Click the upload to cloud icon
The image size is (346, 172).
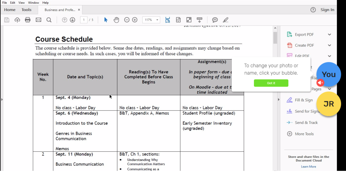tap(17, 20)
